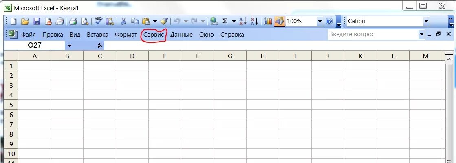Open Standard toolbar options after Help icon
The height and width of the screenshot is (163, 456).
point(339,22)
